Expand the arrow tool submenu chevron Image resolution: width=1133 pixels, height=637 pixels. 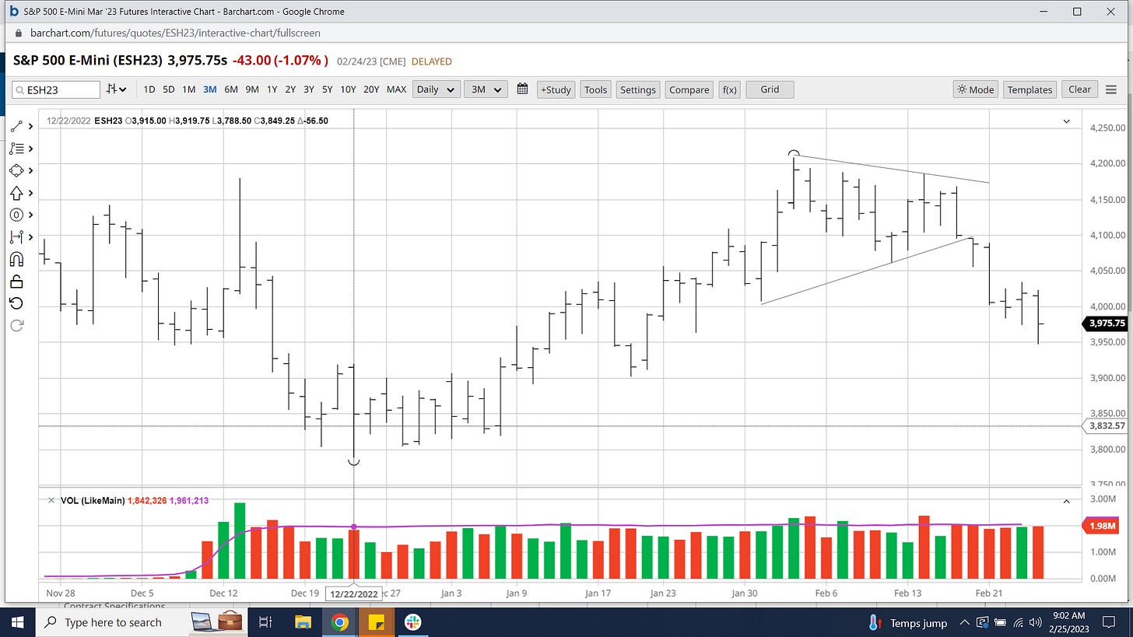pos(30,193)
